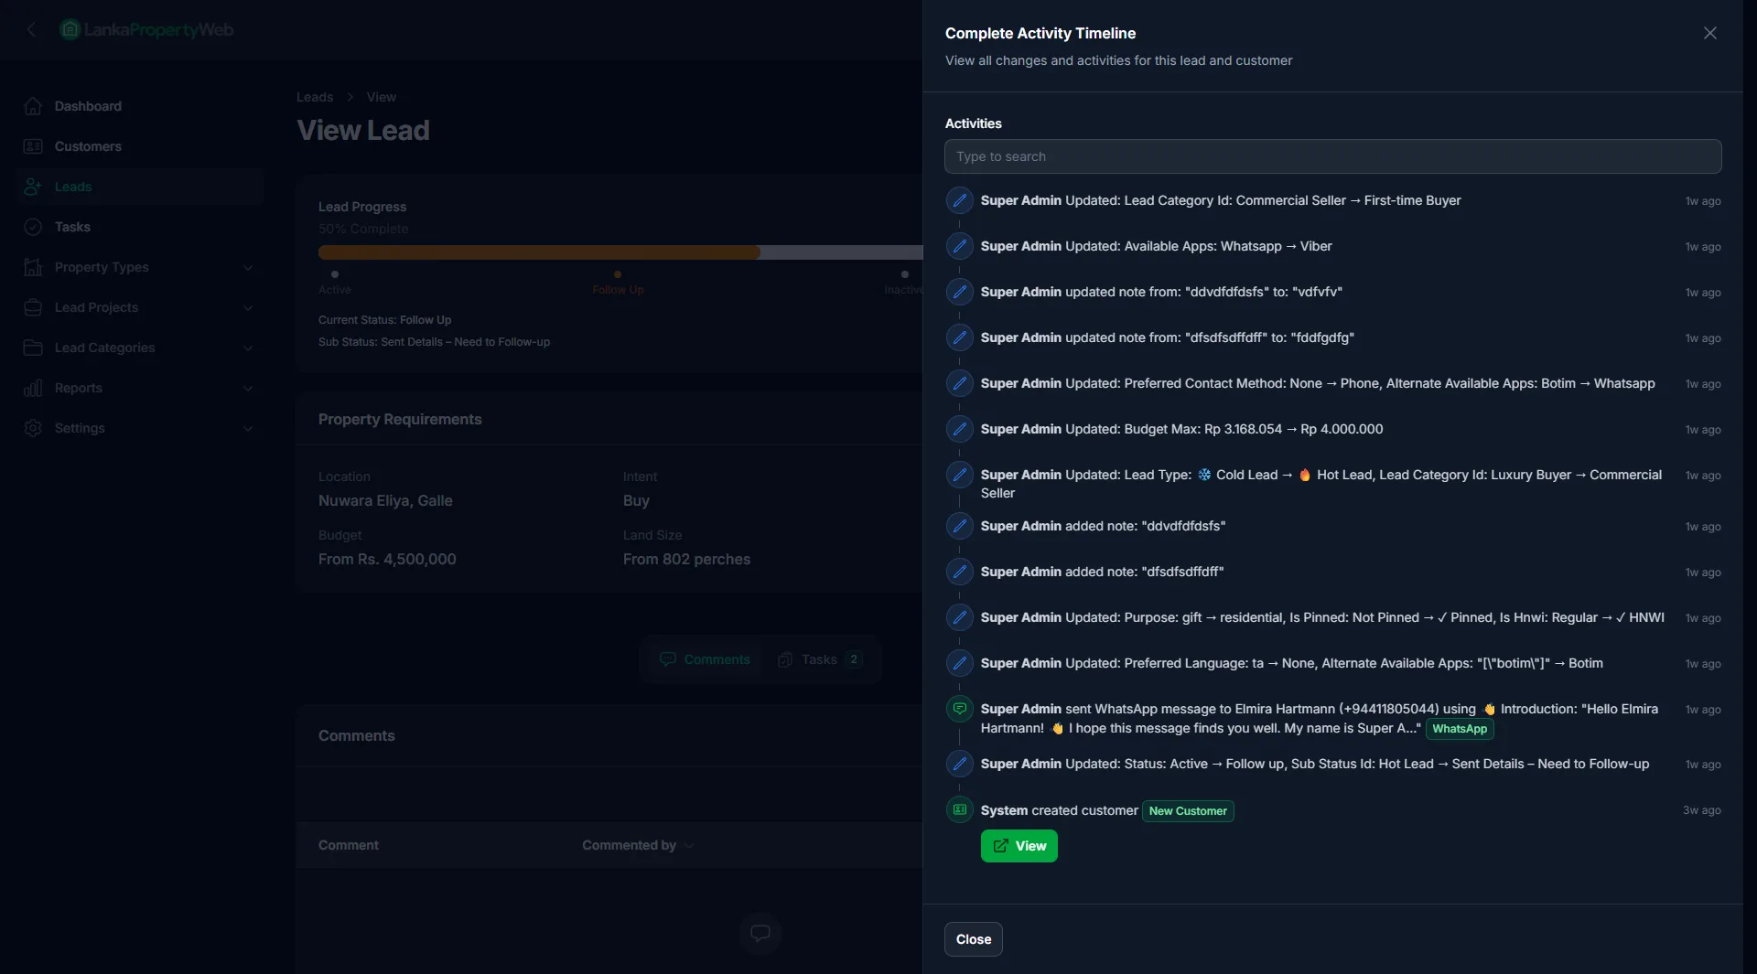
Task: Switch to the Comments tab
Action: (705, 659)
